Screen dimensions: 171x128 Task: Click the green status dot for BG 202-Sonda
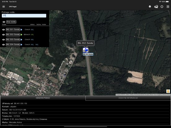coord(21,35)
